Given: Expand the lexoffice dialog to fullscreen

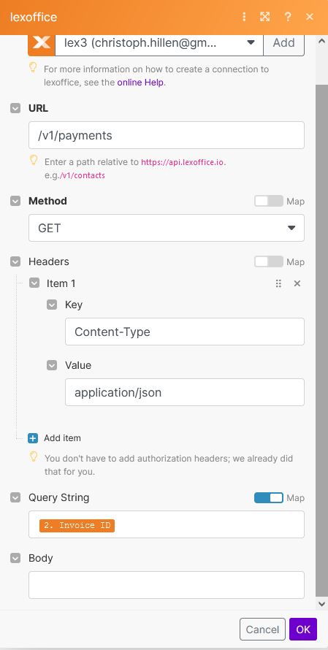Looking at the screenshot, I should click(x=264, y=17).
